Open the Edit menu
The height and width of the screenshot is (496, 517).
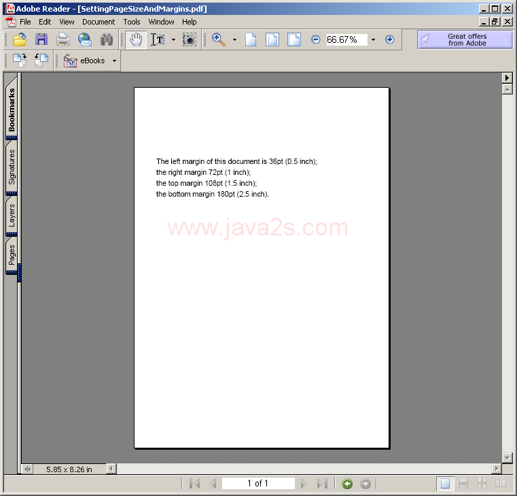45,22
